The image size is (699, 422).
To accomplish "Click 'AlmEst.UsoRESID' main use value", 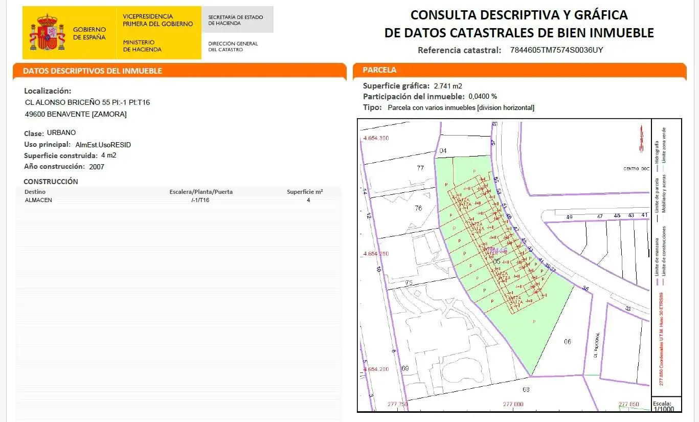I will tap(103, 145).
